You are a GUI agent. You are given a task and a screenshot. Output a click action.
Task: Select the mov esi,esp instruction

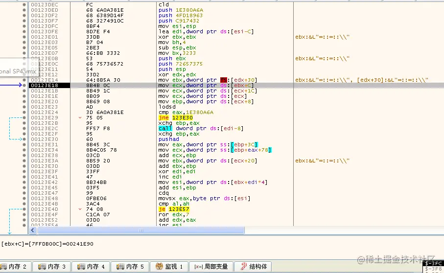(x=177, y=26)
